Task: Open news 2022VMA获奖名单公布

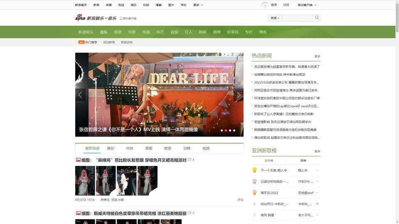Action: coord(286,82)
